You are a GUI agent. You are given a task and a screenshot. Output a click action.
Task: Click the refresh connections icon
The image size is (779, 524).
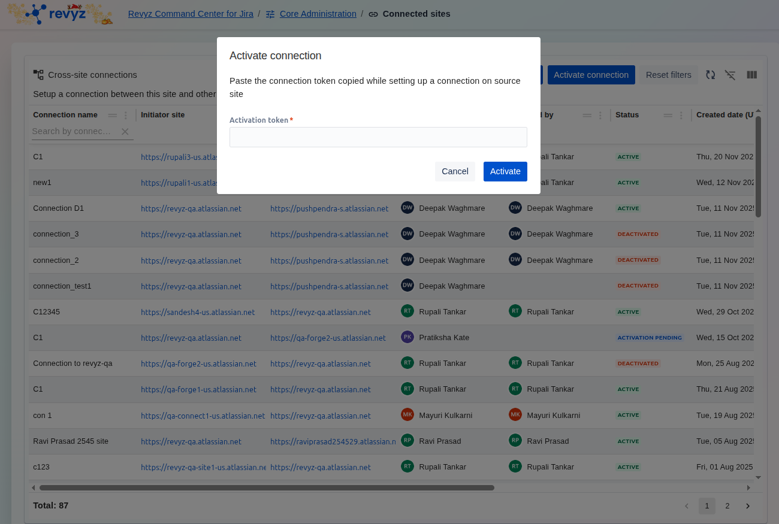coord(710,75)
